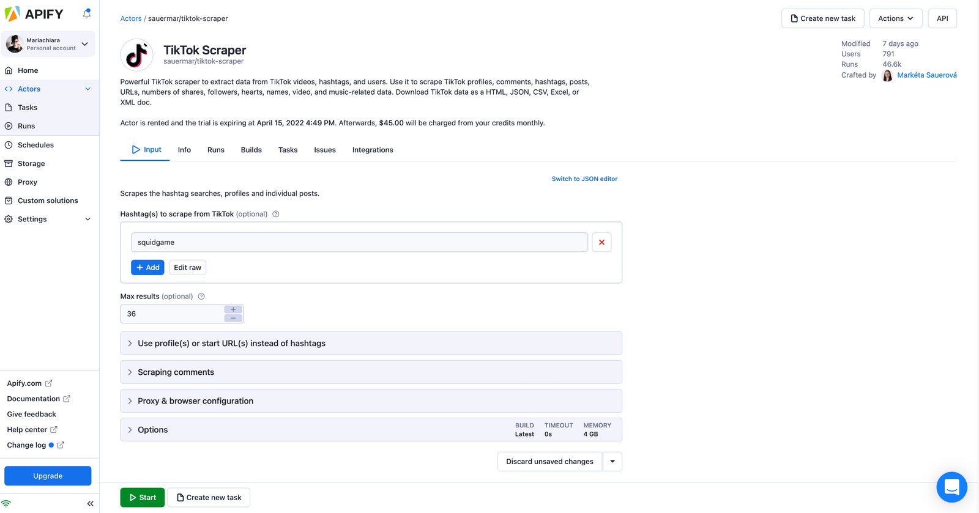Switch to the Integrations tab
979x513 pixels.
(x=373, y=150)
